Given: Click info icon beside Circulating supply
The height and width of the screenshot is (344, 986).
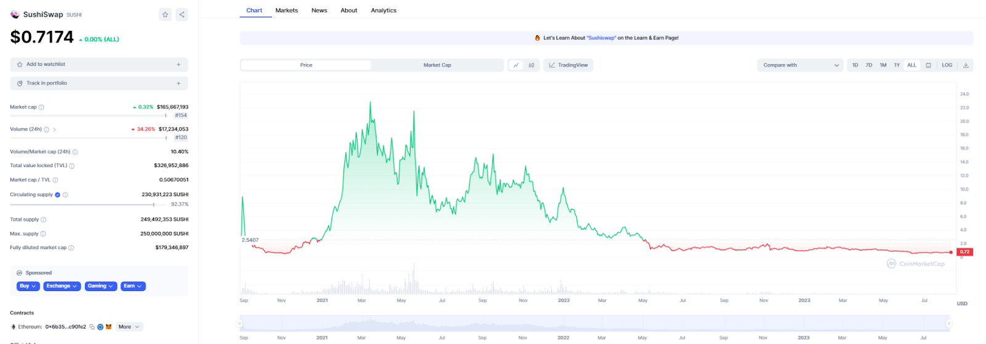Looking at the screenshot, I should [65, 195].
